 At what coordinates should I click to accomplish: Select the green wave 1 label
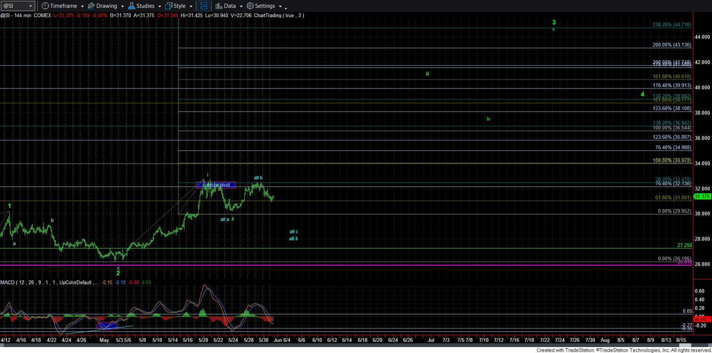(9, 206)
